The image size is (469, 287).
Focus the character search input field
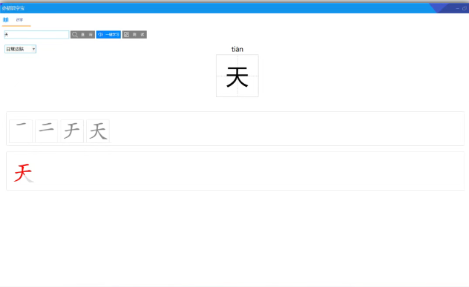(x=36, y=35)
